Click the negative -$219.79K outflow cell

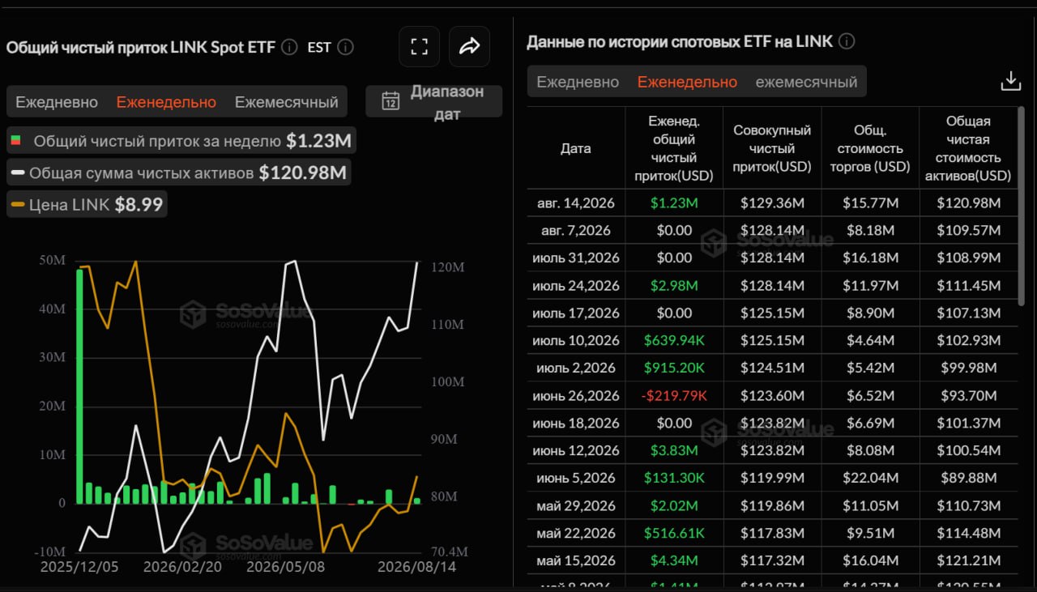click(x=674, y=396)
